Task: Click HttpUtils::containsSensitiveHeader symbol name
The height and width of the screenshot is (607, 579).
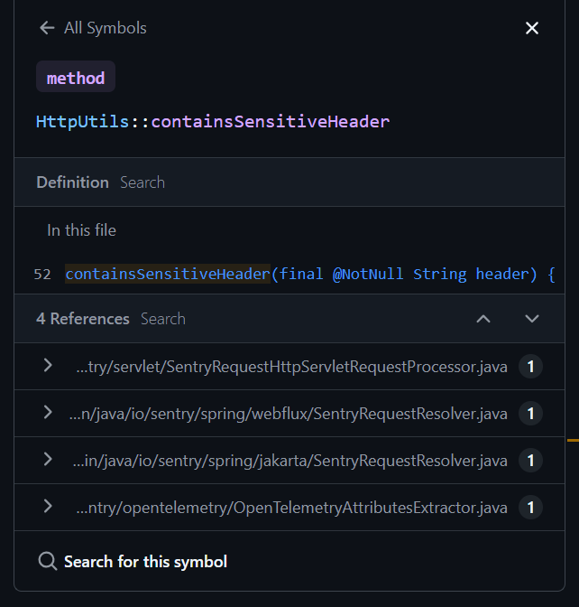Action: click(x=213, y=122)
